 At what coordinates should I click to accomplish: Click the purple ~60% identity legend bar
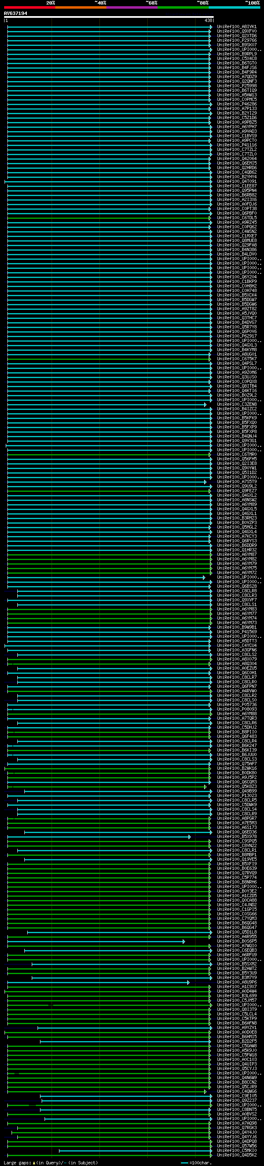(x=132, y=7)
